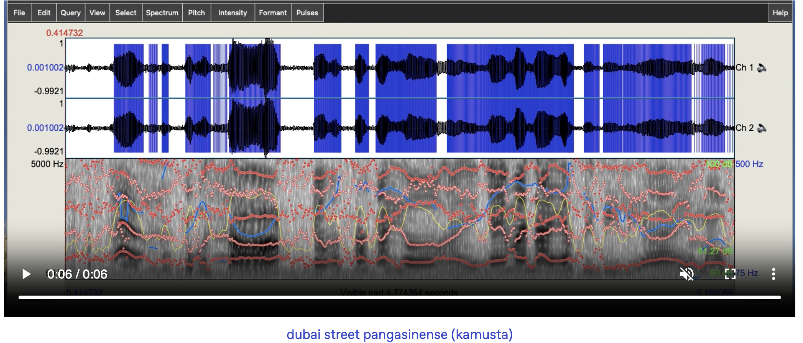The image size is (803, 343).
Task: Click the 0.414732 time value
Action: tap(65, 33)
